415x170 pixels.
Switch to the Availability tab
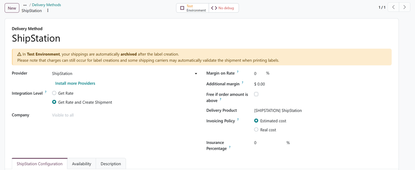coord(81,164)
